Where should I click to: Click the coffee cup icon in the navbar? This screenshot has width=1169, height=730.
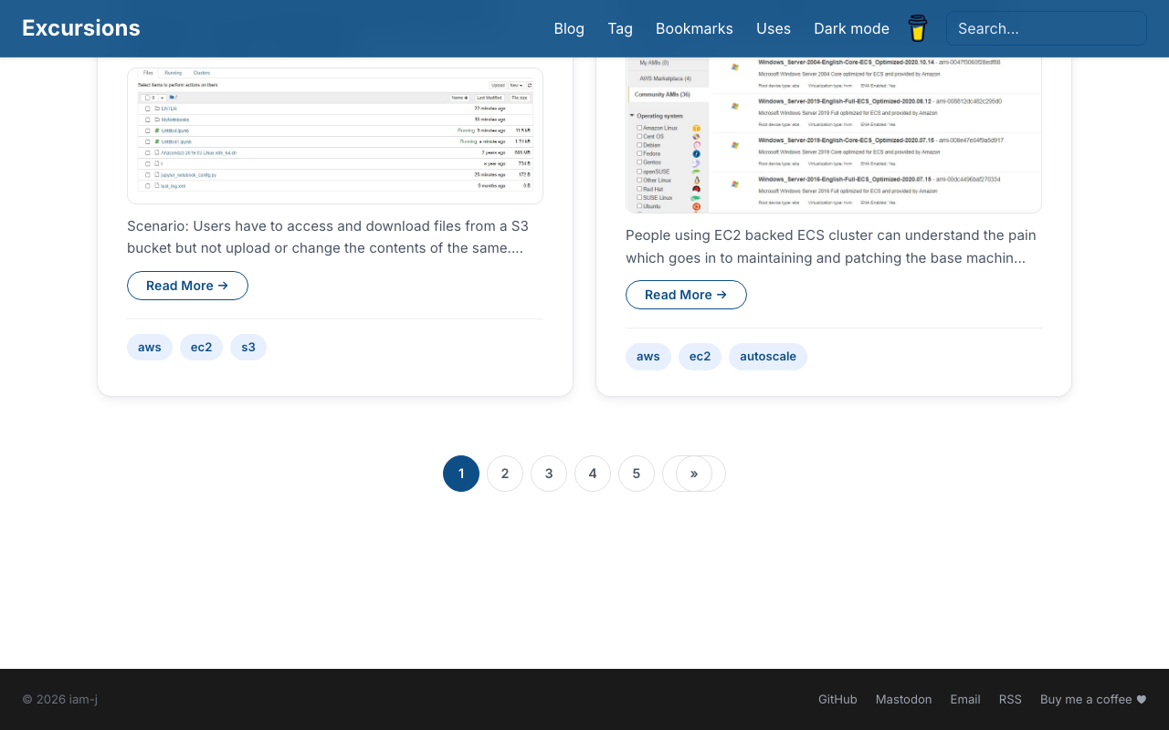917,28
